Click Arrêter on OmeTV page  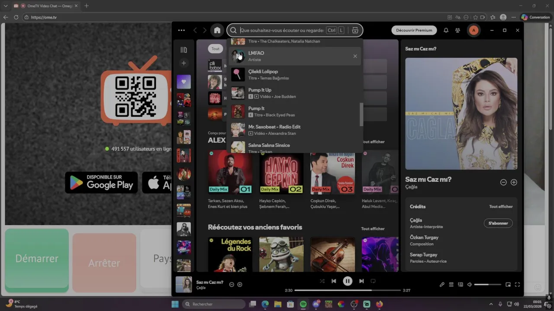(104, 263)
